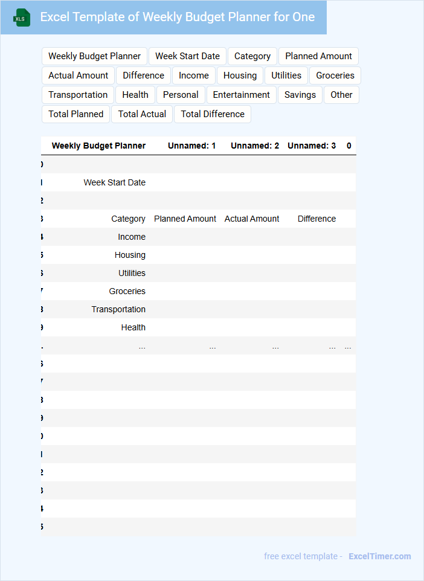The width and height of the screenshot is (424, 581).
Task: Open the ExcelTimer.com link
Action: [380, 556]
